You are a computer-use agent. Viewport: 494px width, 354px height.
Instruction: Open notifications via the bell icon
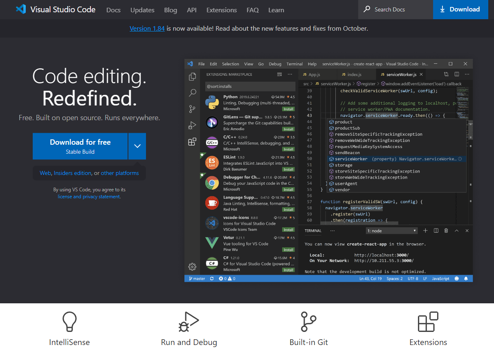click(x=466, y=278)
